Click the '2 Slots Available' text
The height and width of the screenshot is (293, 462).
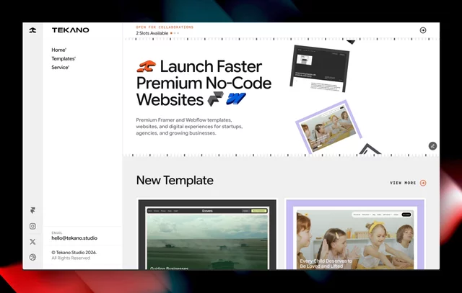pos(152,33)
